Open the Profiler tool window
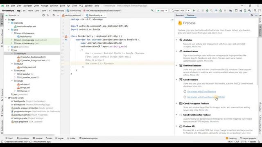This screenshot has height=147, width=262. click(x=71, y=138)
